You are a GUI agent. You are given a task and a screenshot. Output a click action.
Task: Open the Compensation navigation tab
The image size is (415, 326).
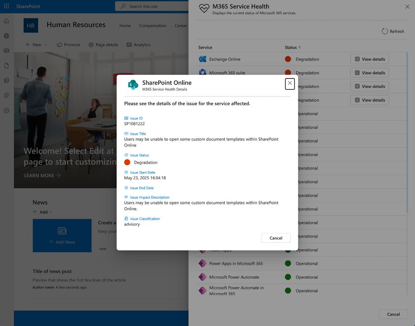[153, 26]
